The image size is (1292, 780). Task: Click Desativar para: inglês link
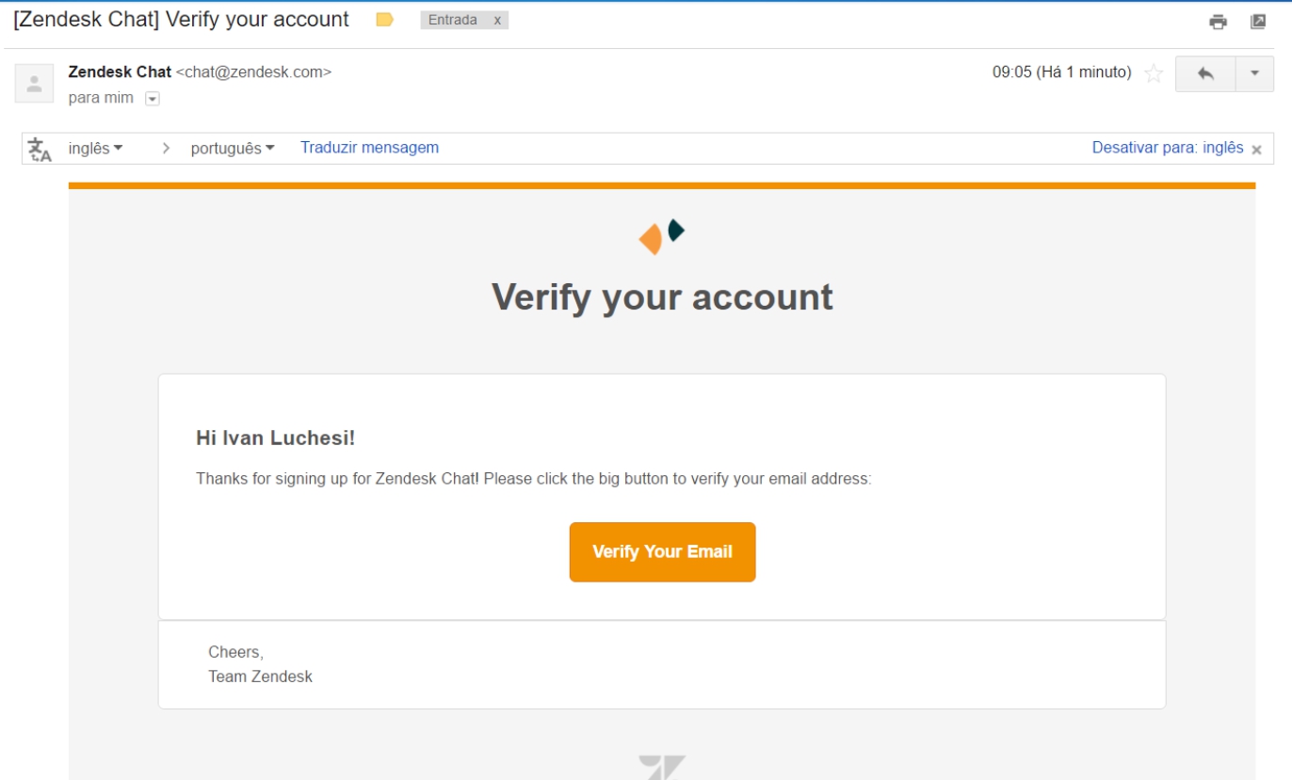click(1168, 148)
